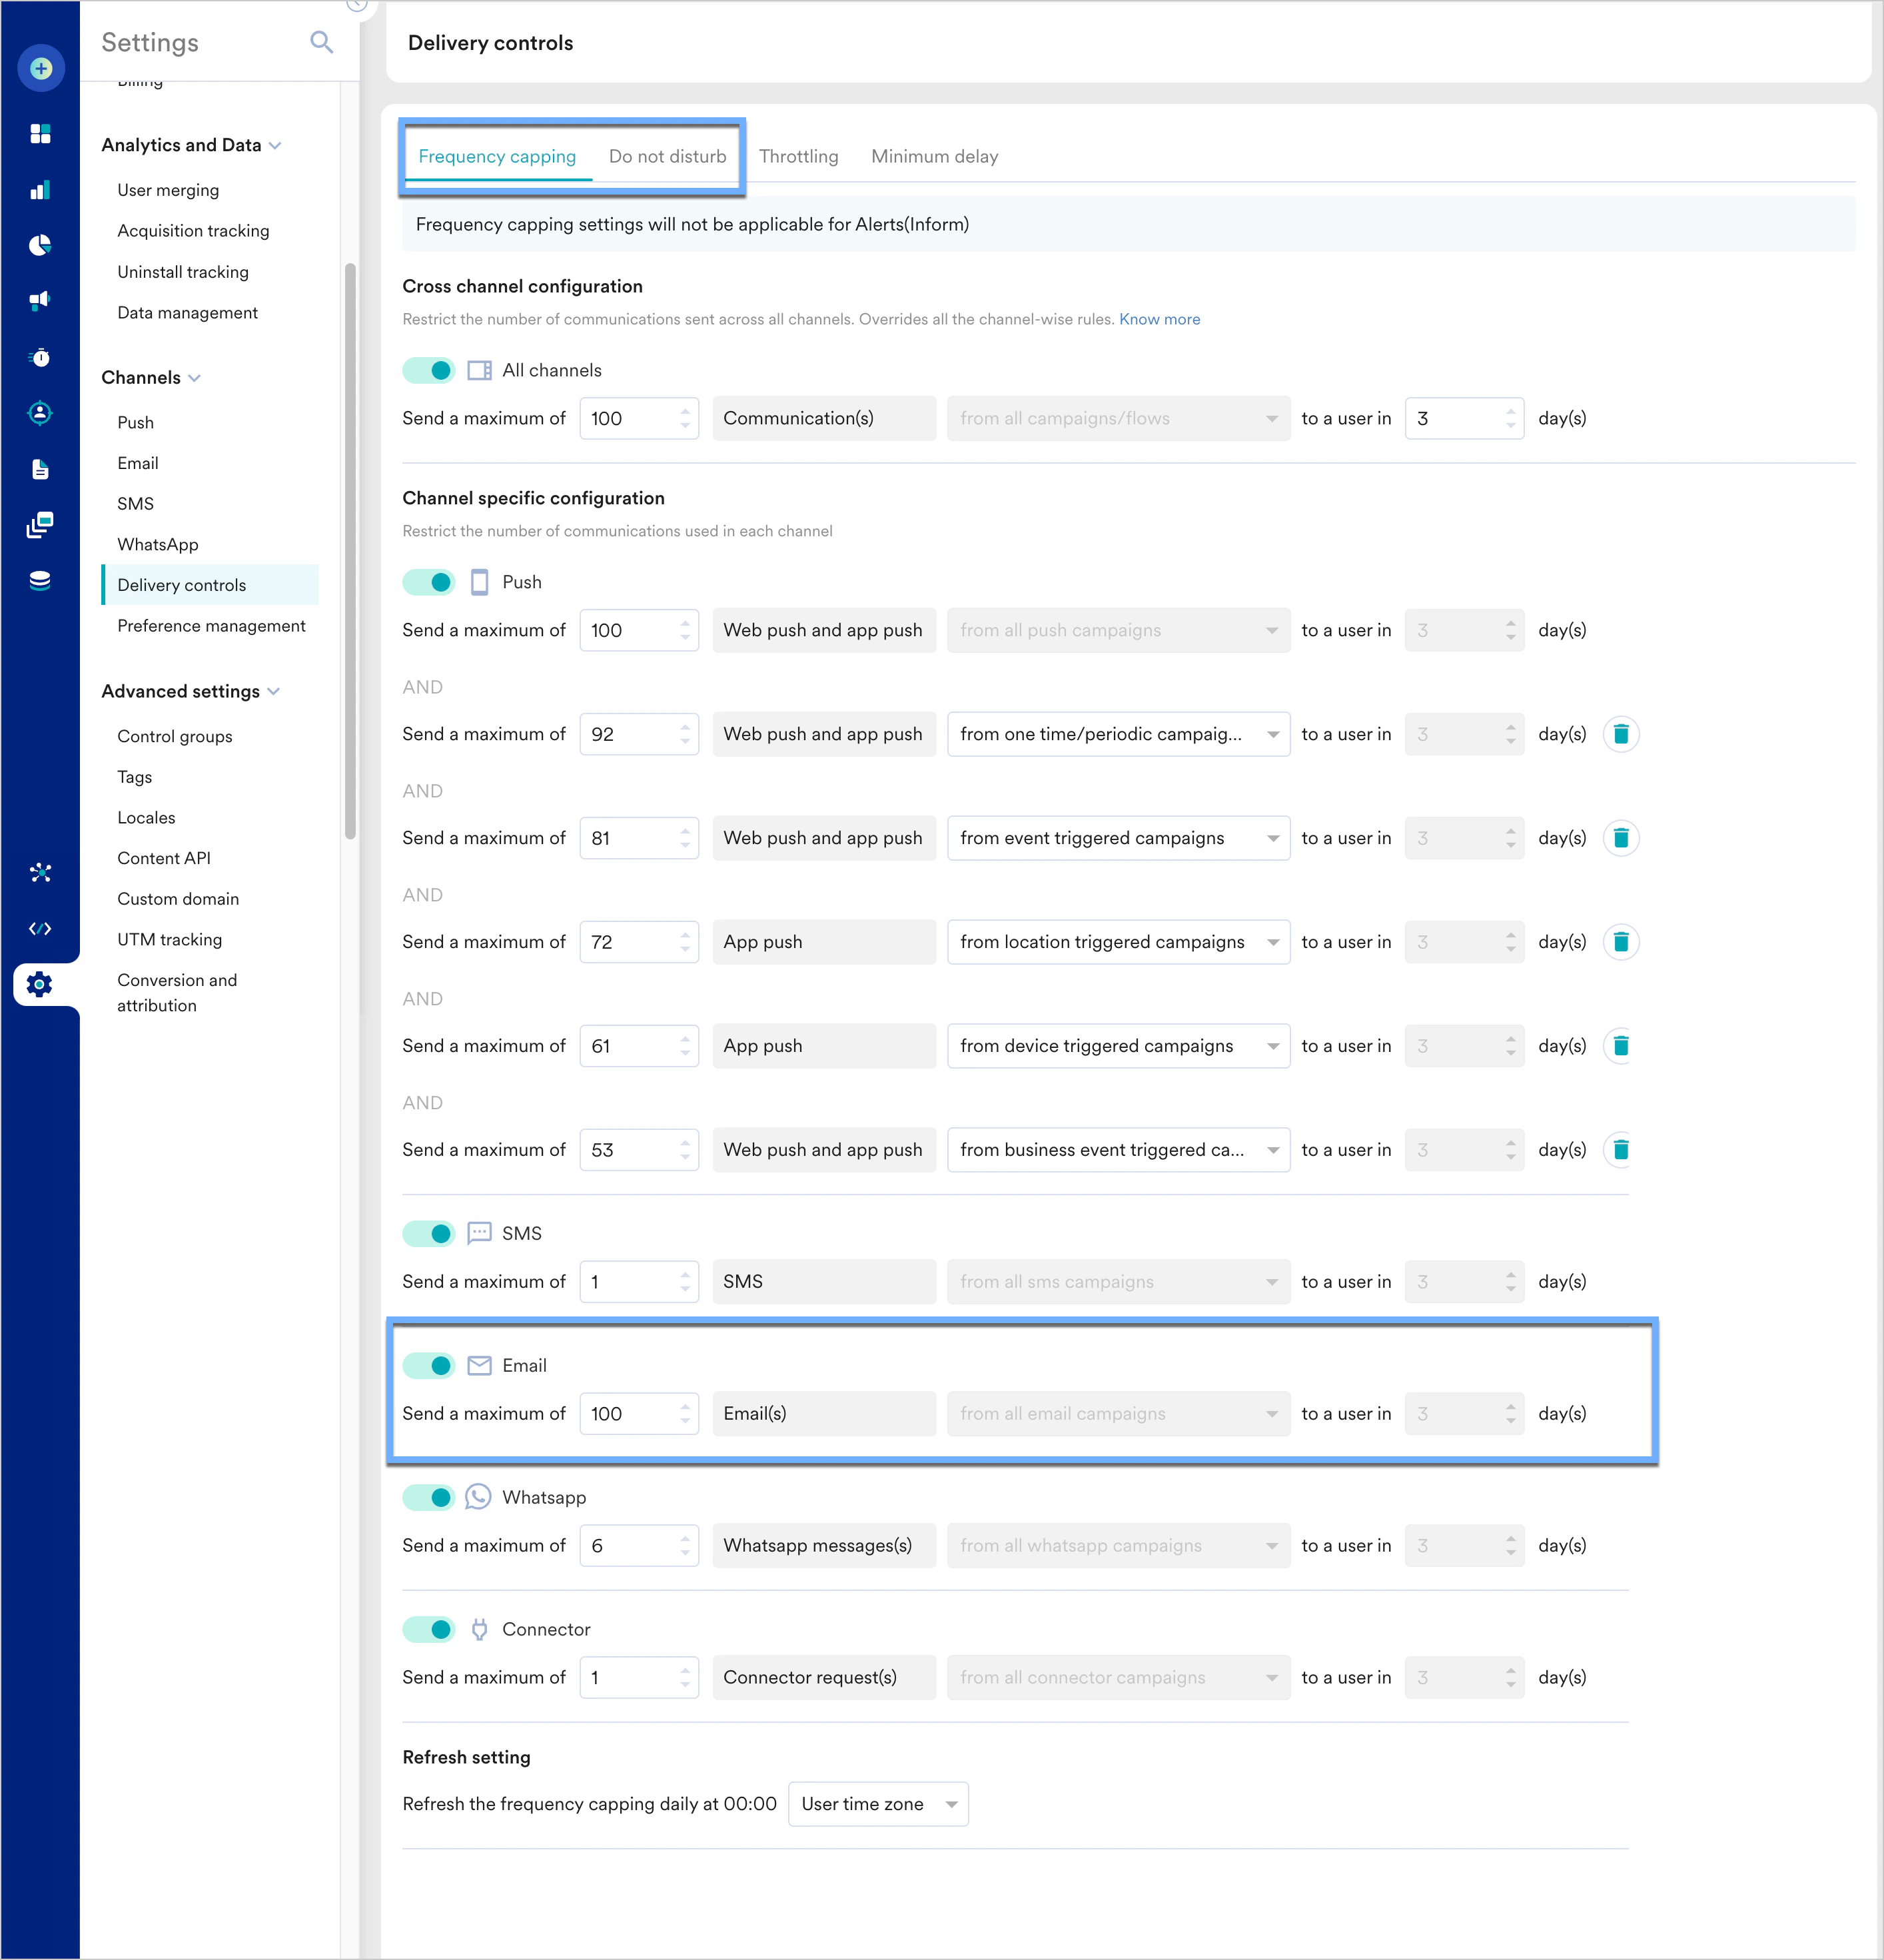1884x1960 pixels.
Task: Open the dashboard grid icon
Action: (x=40, y=134)
